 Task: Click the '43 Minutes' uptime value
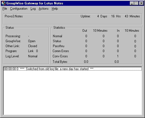pyautogui.click(x=132, y=16)
